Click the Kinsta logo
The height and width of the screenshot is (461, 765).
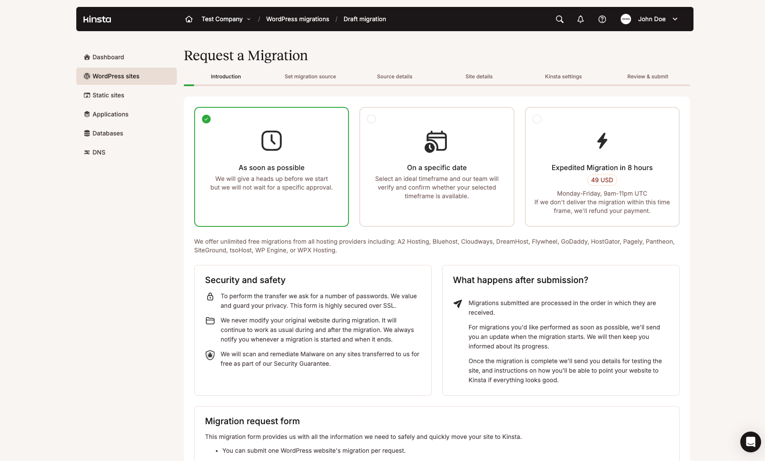pyautogui.click(x=97, y=19)
